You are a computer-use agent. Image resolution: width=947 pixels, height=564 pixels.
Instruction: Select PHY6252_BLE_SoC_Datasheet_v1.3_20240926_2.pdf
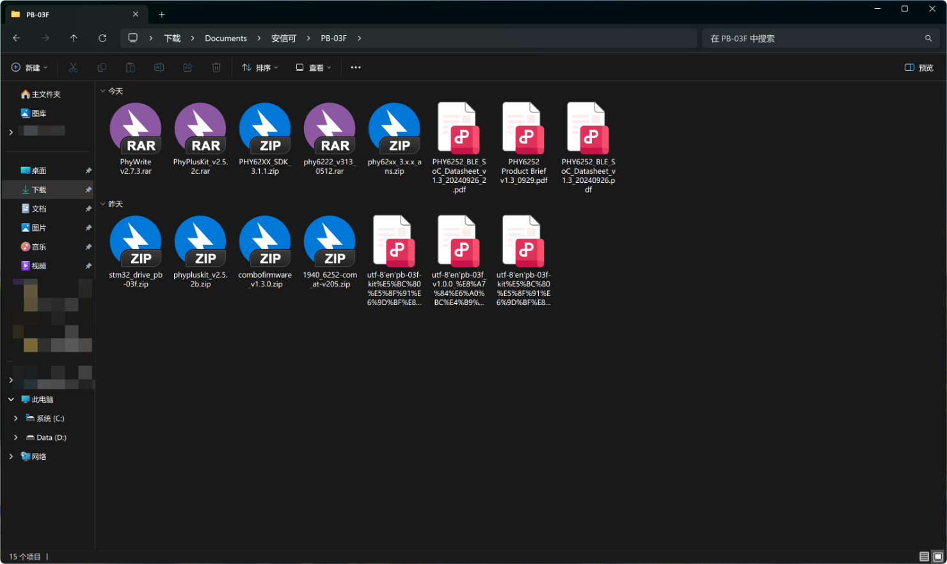(x=459, y=148)
